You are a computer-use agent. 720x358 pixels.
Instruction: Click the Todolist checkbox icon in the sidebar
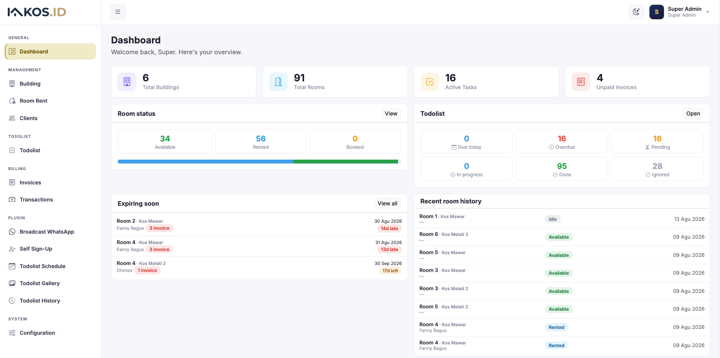coord(12,150)
